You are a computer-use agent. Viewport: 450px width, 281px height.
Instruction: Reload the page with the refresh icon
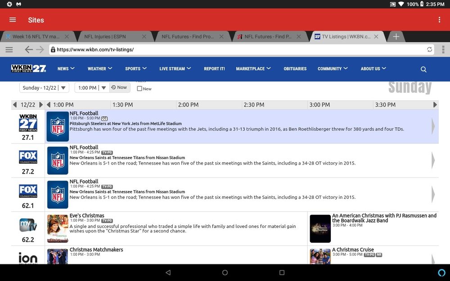click(x=429, y=49)
